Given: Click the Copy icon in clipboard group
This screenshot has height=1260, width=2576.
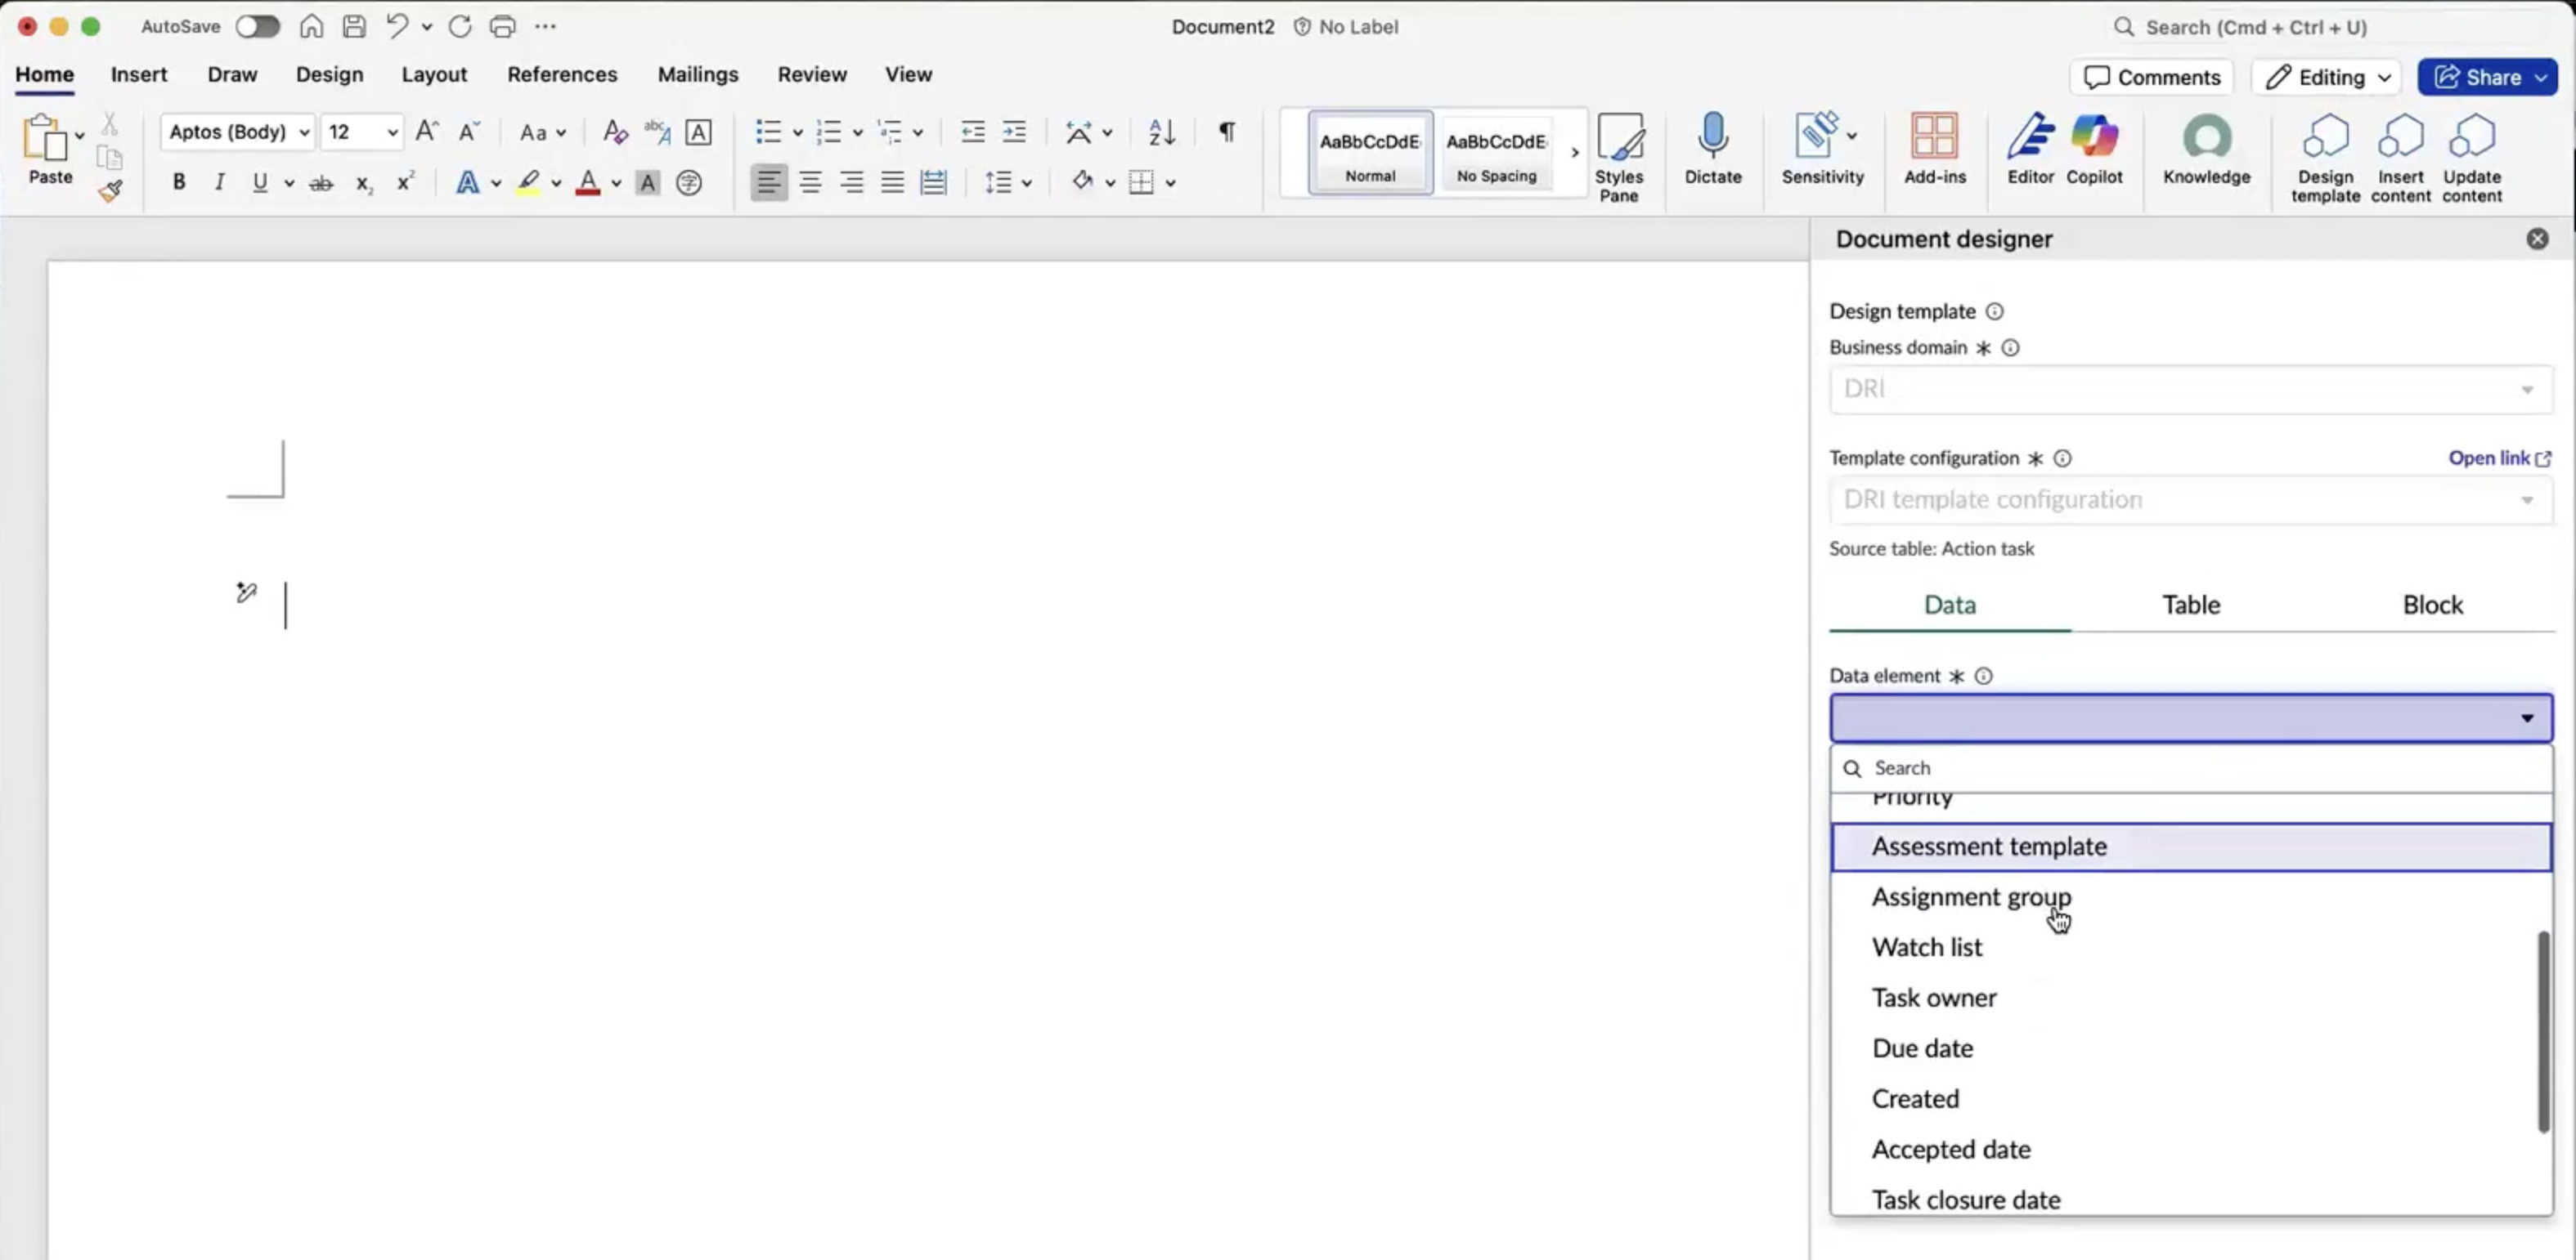Looking at the screenshot, I should [110, 157].
